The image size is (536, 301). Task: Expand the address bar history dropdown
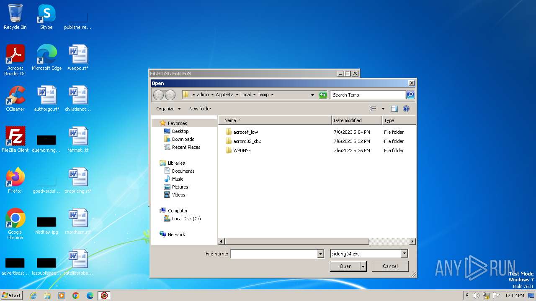click(312, 95)
